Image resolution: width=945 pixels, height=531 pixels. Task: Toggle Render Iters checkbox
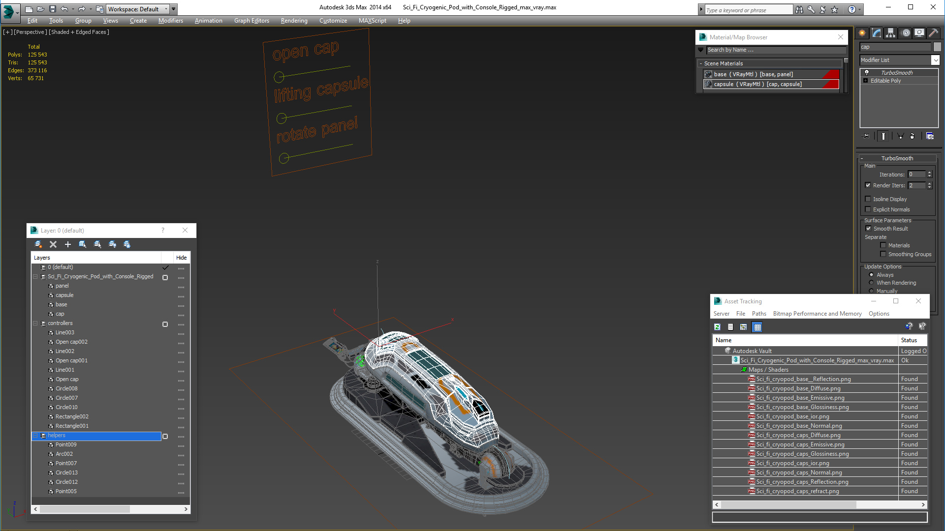coord(868,185)
